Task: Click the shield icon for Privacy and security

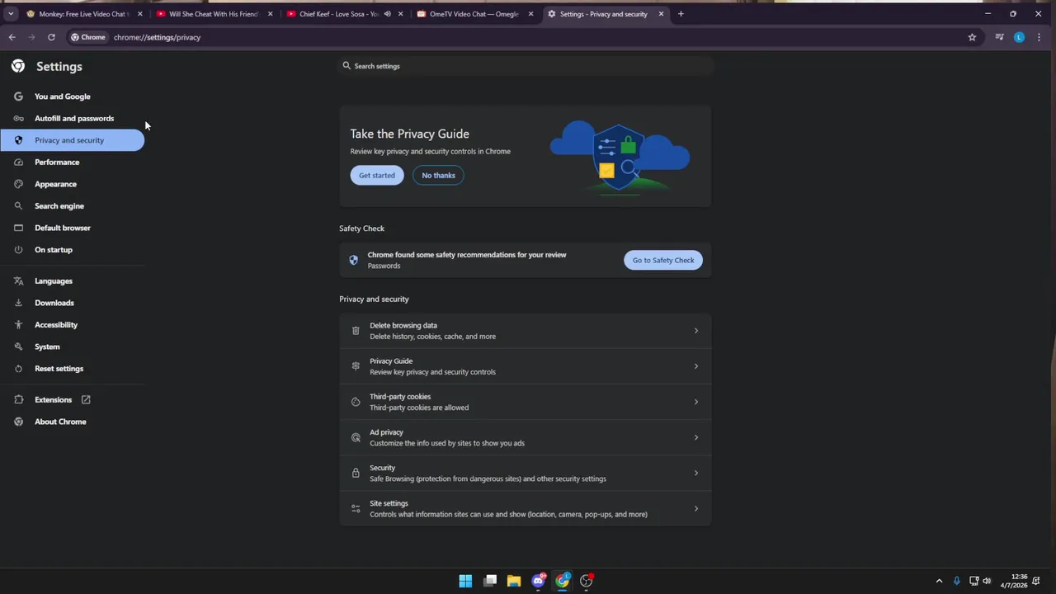Action: 18,140
